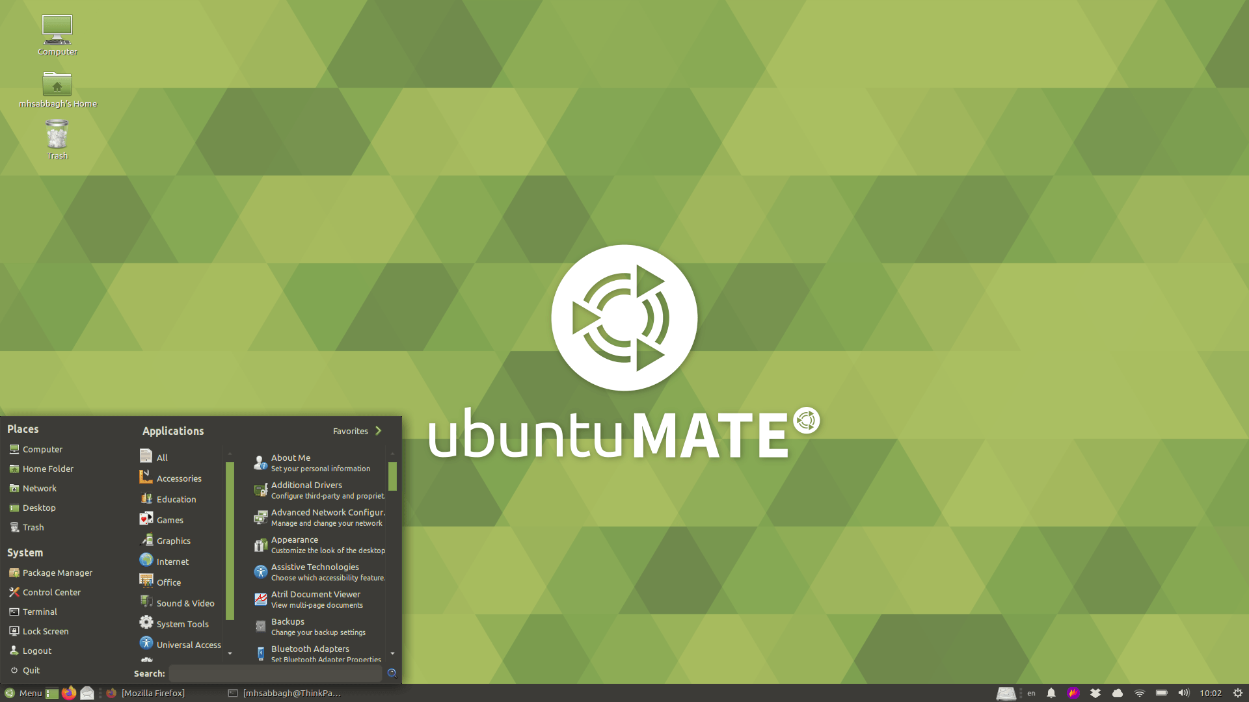Launch Terminal from the System section
Viewport: 1249px width, 702px height.
click(39, 612)
